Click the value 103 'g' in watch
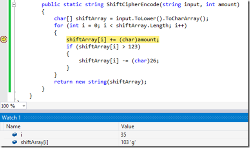250x148 pixels. point(129,142)
